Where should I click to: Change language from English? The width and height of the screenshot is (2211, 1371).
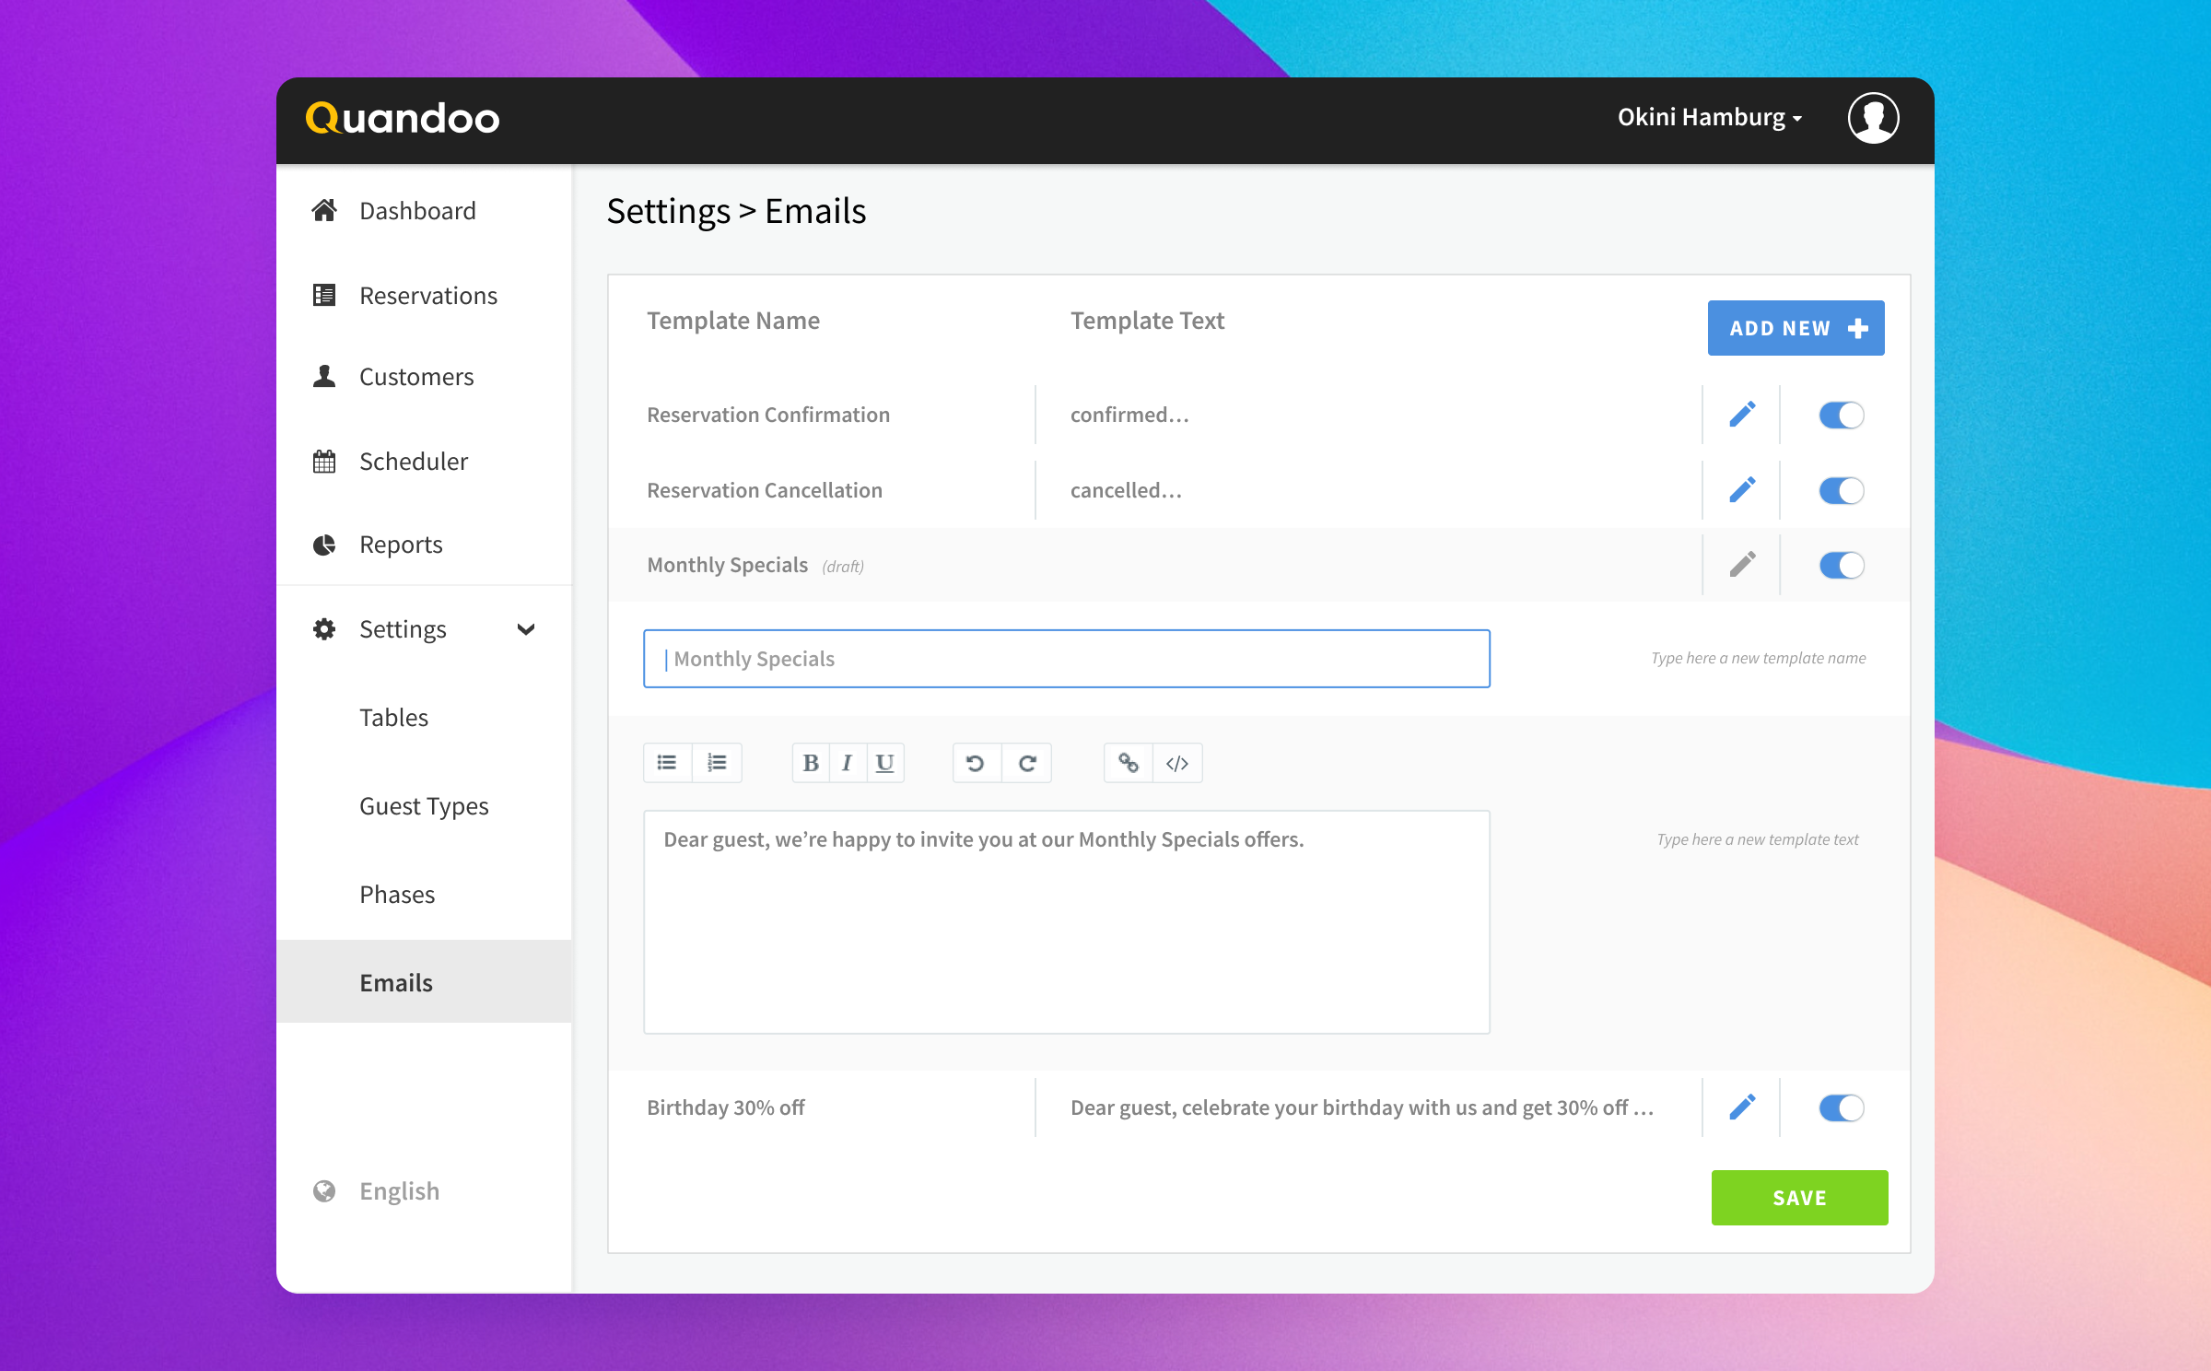[x=399, y=1191]
